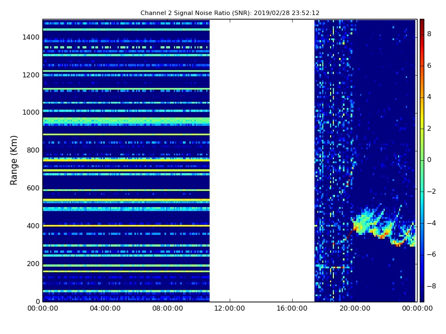
Task: Click the colorbar tick label −8
Action: [x=432, y=286]
